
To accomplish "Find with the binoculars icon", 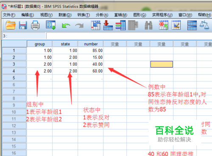I will tap(148, 25).
